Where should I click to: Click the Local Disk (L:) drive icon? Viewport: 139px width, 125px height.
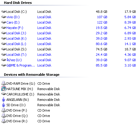pos(4,44)
